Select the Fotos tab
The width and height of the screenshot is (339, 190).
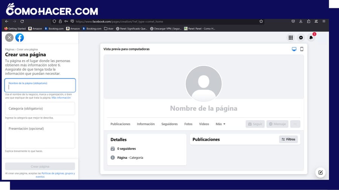(x=188, y=124)
